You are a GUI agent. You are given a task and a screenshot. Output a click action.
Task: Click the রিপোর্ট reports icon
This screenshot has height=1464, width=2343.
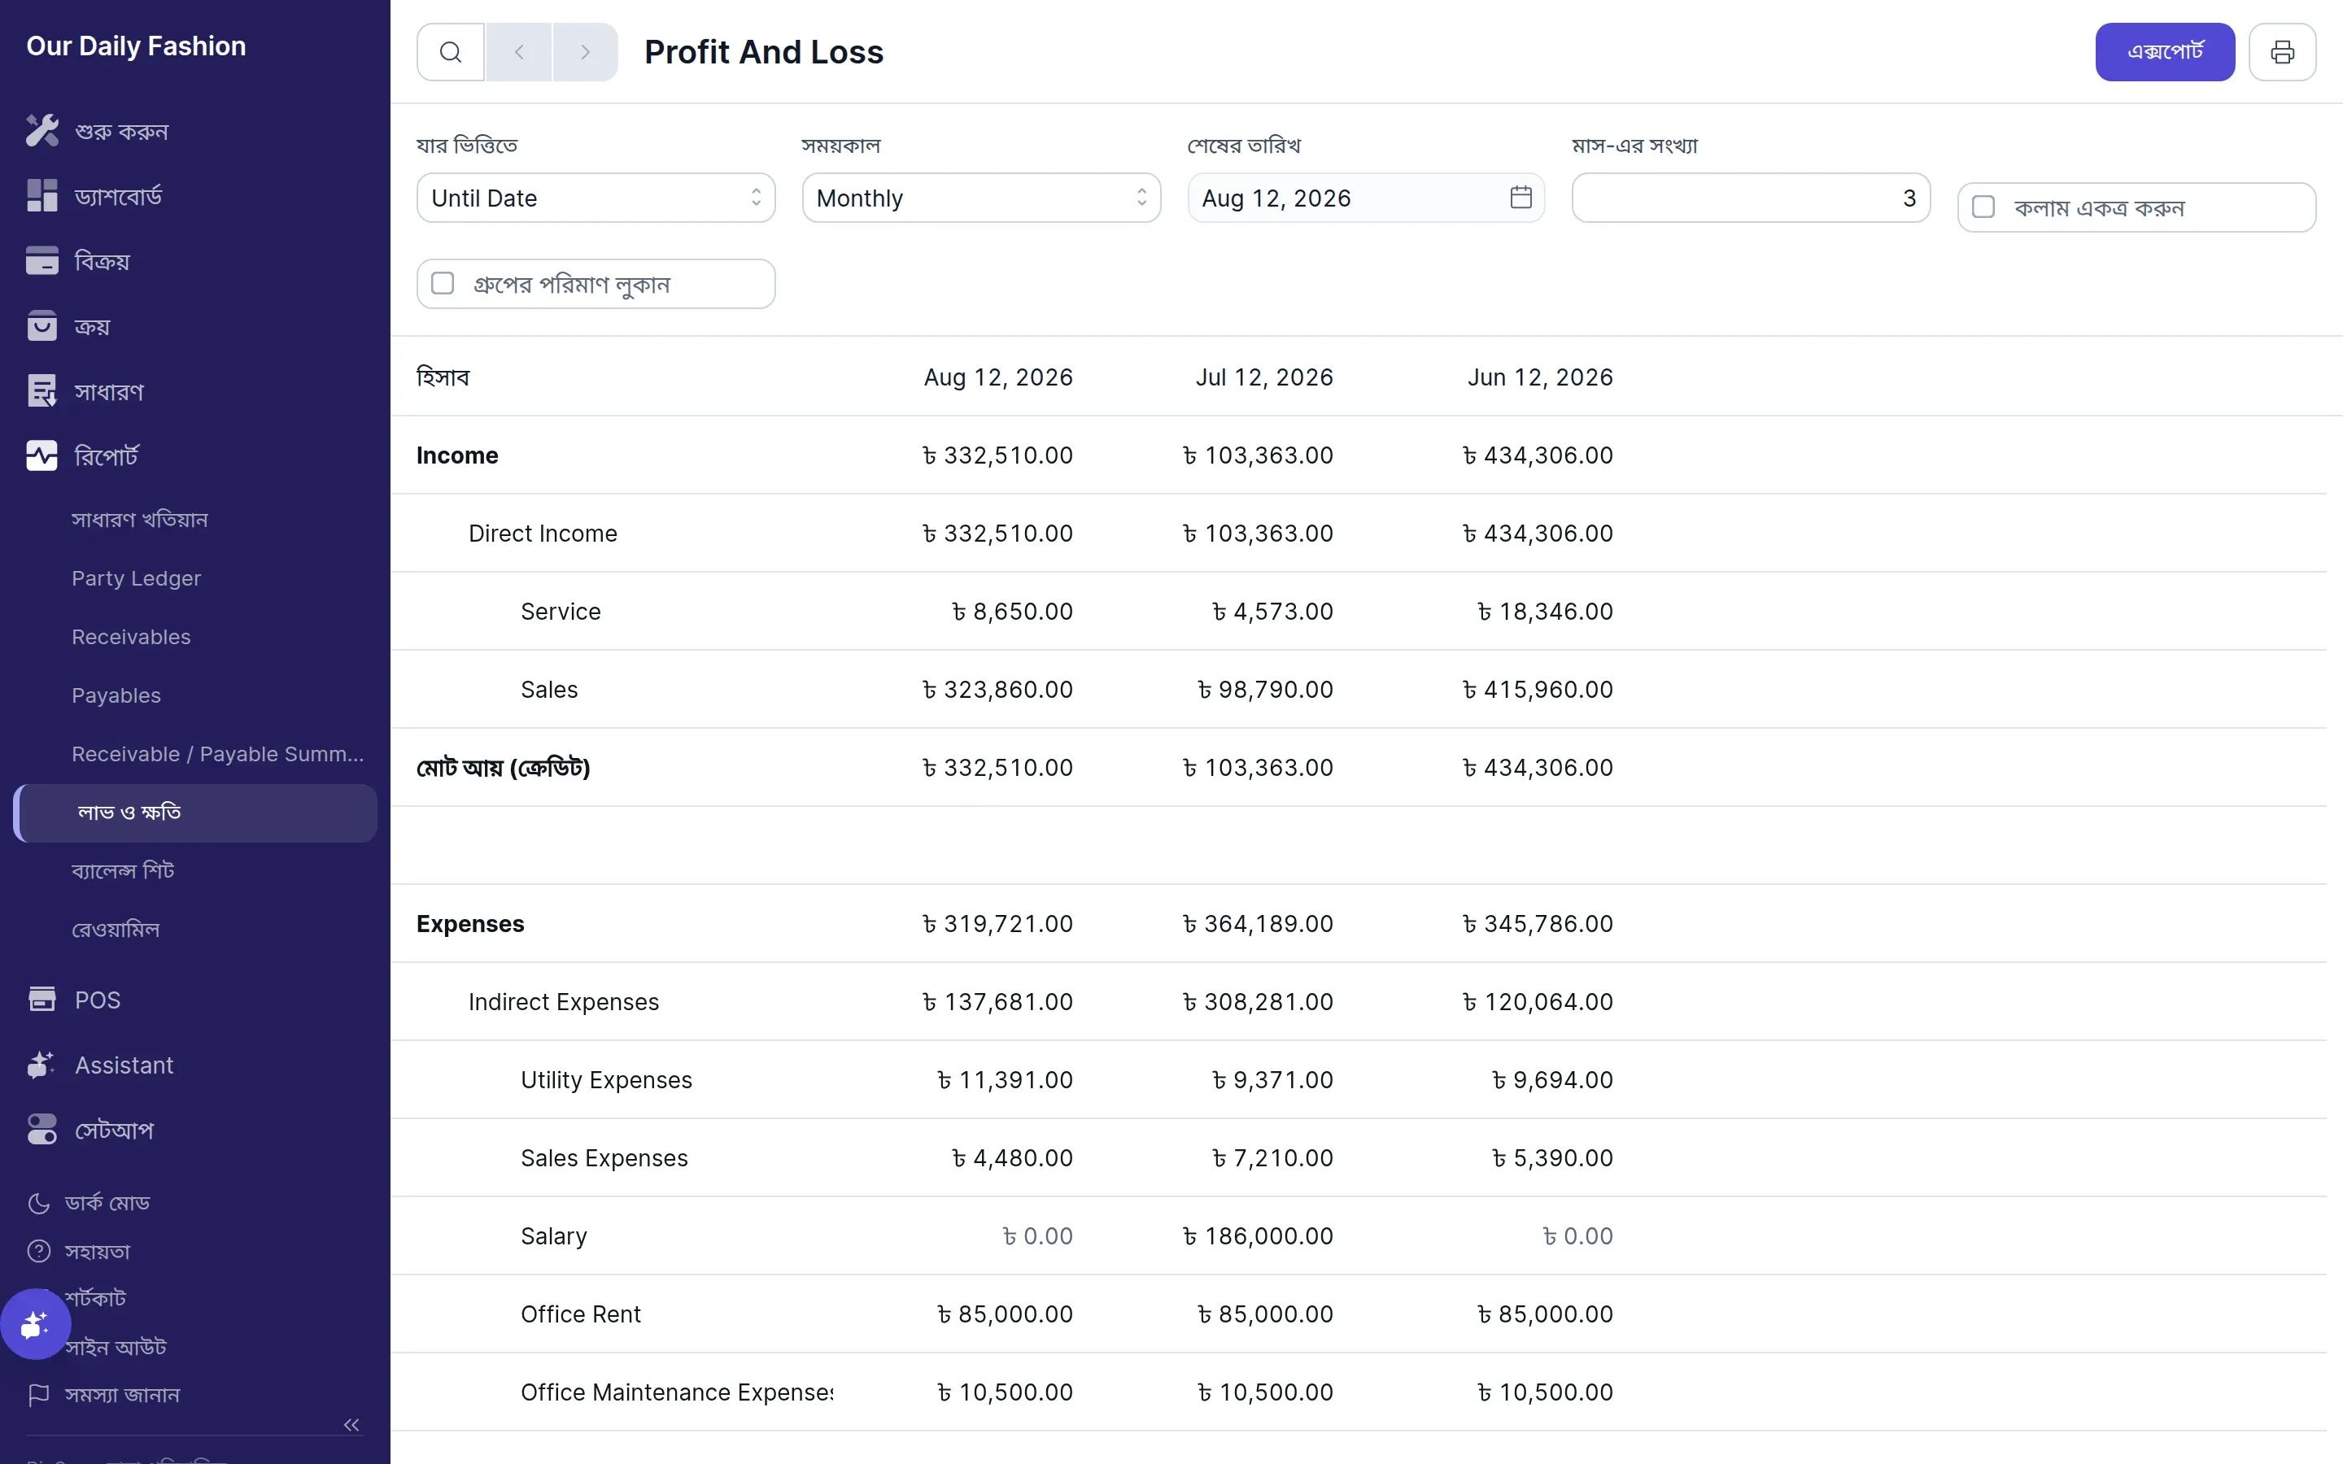(x=41, y=456)
